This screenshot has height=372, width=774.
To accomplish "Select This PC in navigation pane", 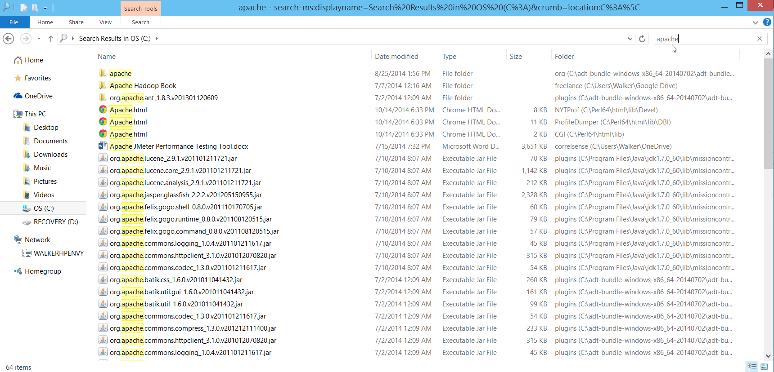I will pyautogui.click(x=35, y=114).
